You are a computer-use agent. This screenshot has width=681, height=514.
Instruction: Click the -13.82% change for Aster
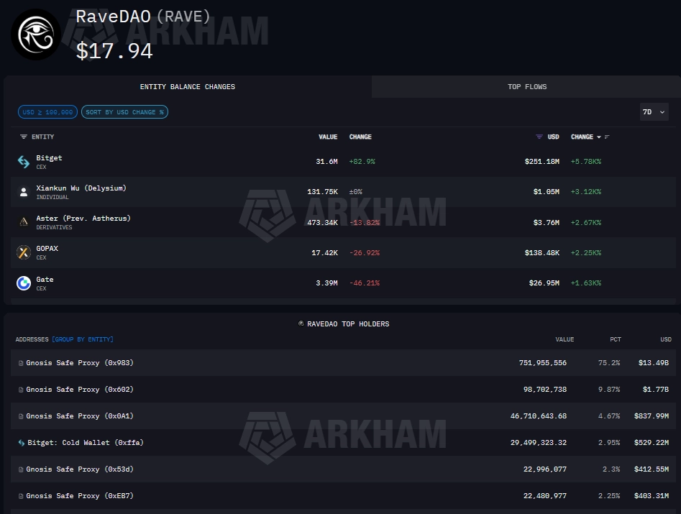tap(365, 223)
